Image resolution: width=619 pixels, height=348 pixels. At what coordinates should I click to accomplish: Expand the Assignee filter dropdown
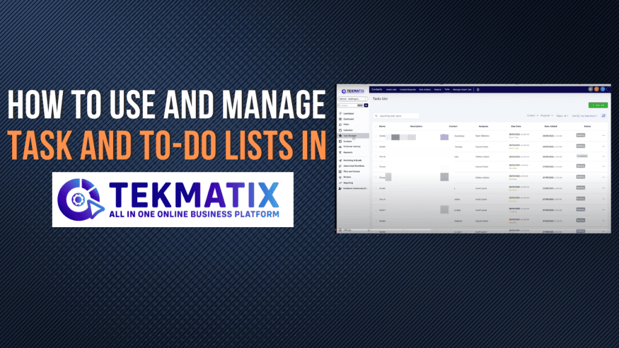point(545,115)
